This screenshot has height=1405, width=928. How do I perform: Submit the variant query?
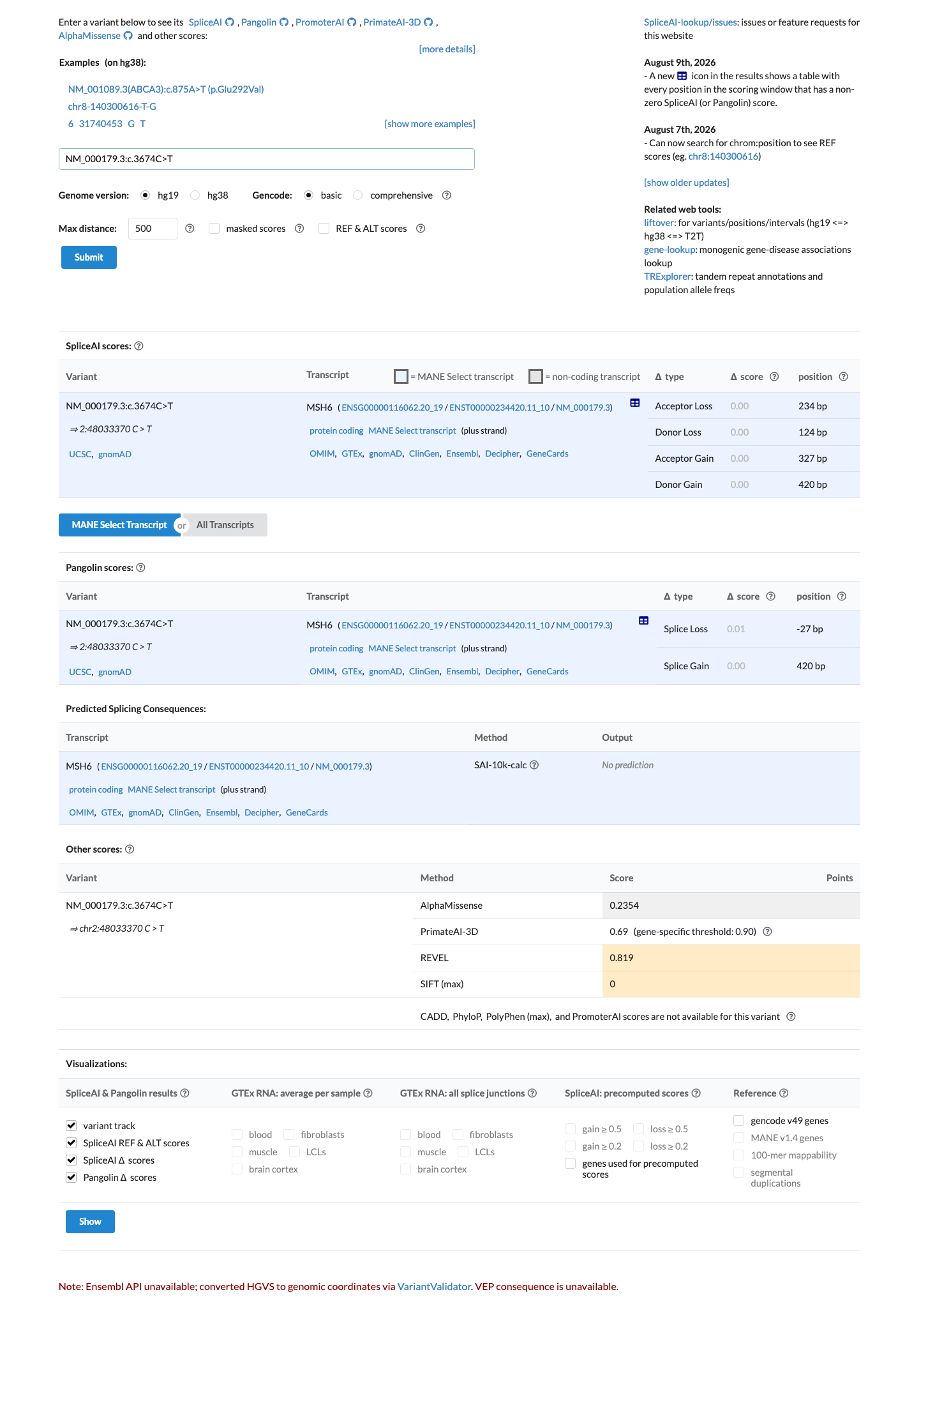tap(89, 257)
